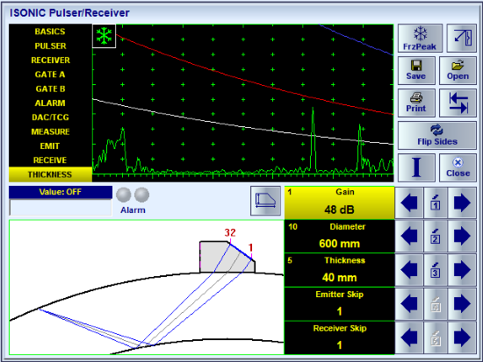Click the empty value field below Value: OFF
This screenshot has height=362, width=483.
coord(61,208)
